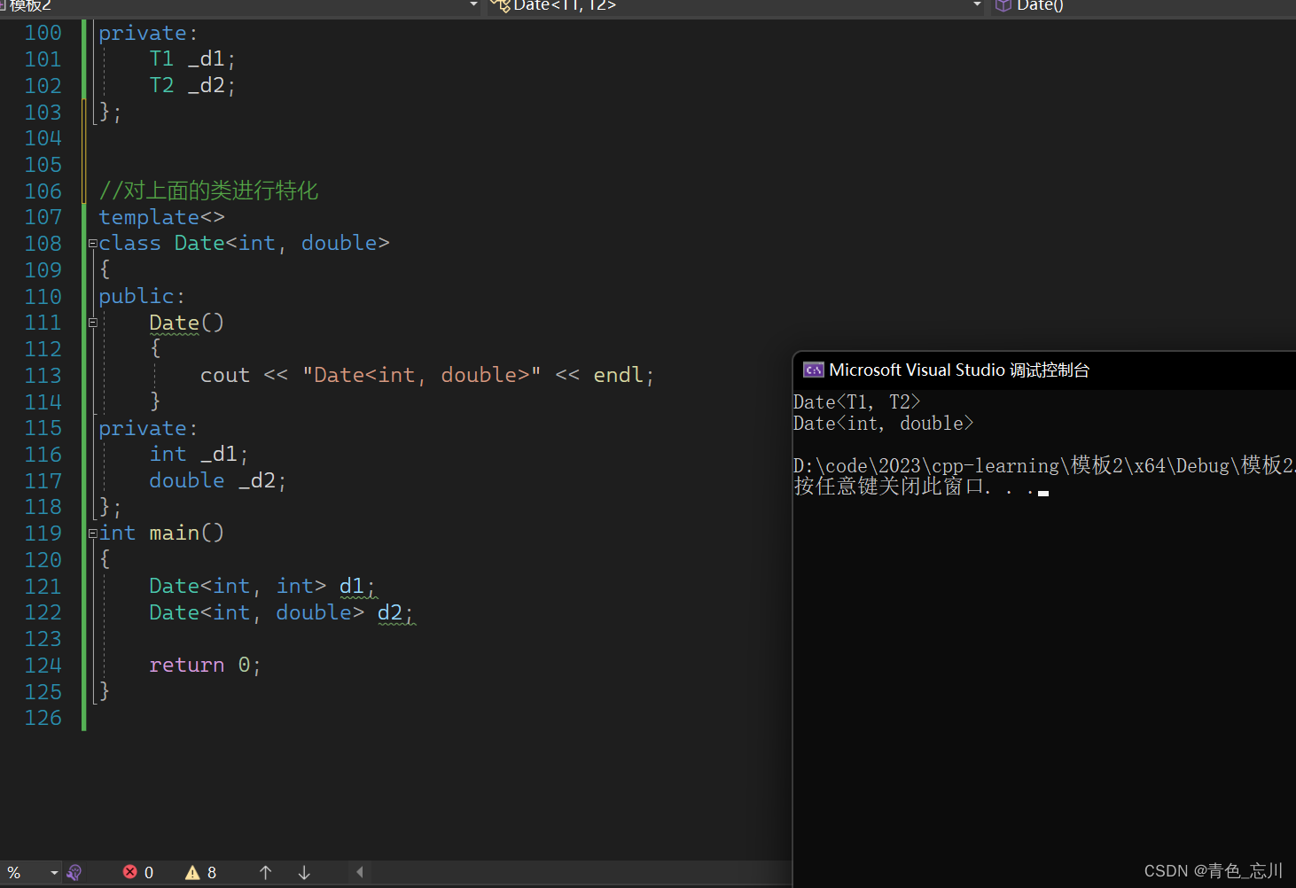This screenshot has width=1296, height=888.
Task: Click 'return 0;' on line 124
Action: 205,665
